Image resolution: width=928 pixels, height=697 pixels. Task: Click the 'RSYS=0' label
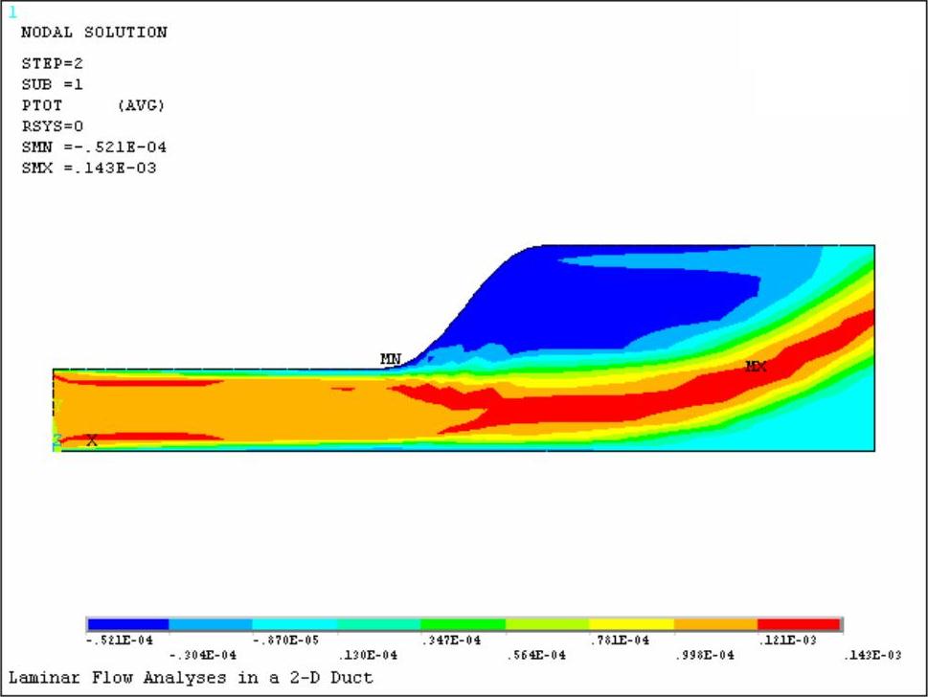point(52,126)
